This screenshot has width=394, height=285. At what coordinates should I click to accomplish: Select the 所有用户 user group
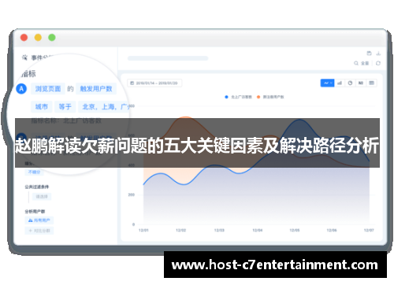(x=39, y=220)
